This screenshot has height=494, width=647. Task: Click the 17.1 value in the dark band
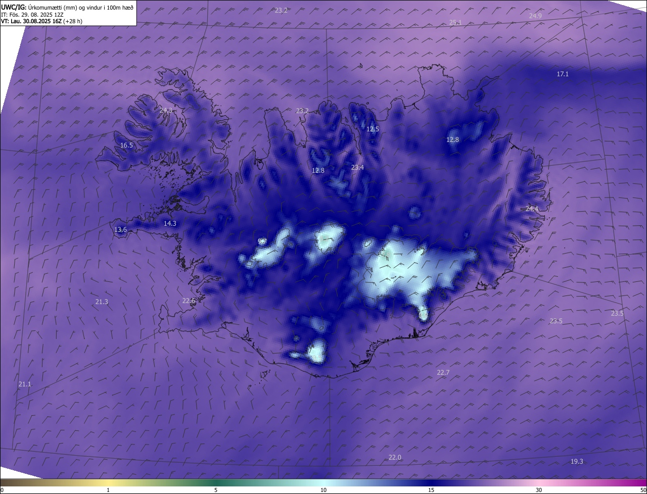pos(563,74)
